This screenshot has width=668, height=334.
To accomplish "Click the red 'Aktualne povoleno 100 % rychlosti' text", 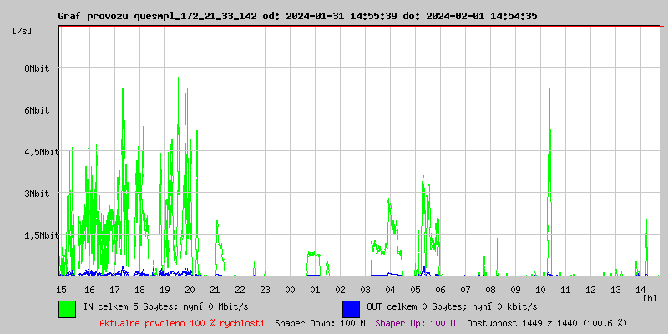I will (x=182, y=323).
